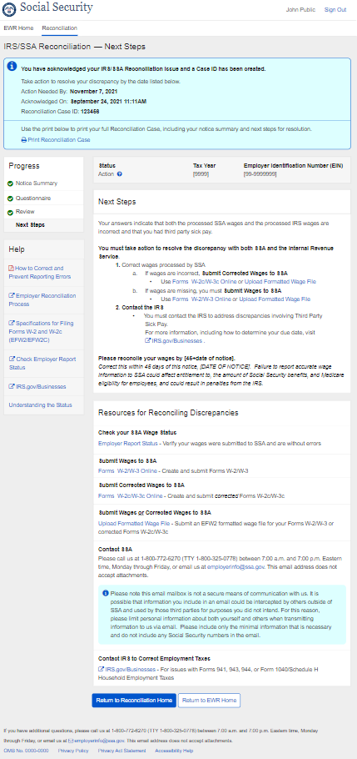Click external link icon beside Employer Reconciliation Process
Image resolution: width=357 pixels, height=759 pixels.
click(x=12, y=296)
